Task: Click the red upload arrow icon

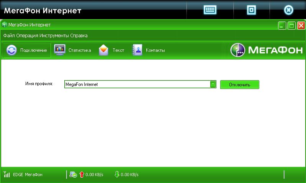Action: click(x=82, y=174)
